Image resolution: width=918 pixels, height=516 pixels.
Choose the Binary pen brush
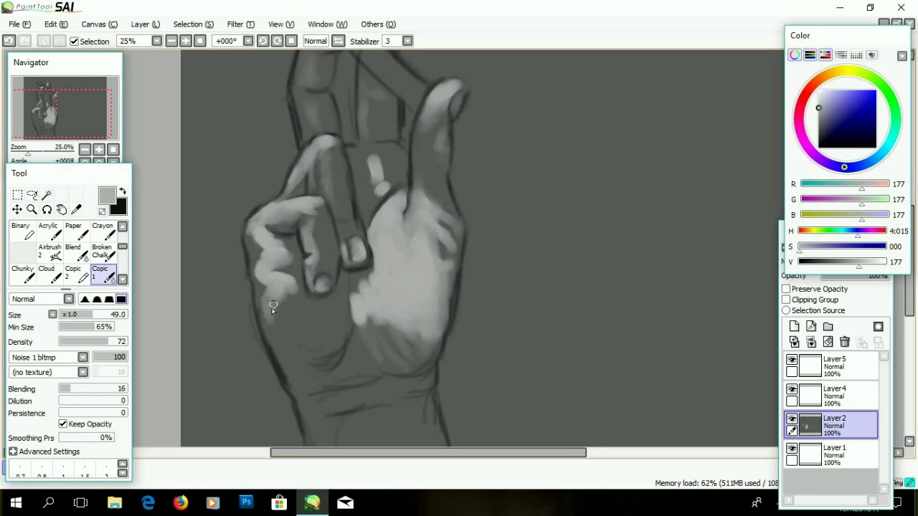pos(23,231)
